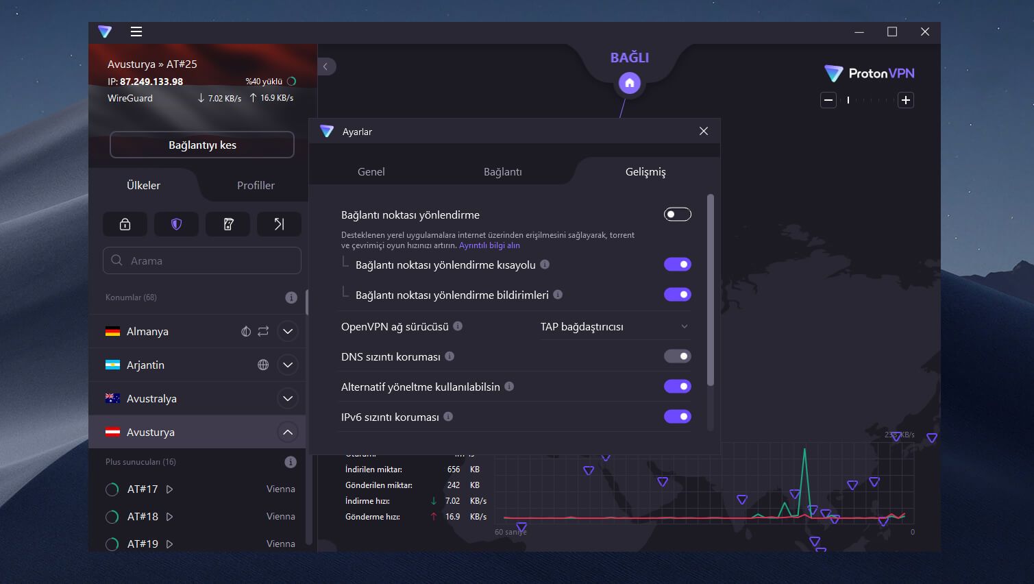
Task: Expand Avustralya server list
Action: [x=288, y=398]
